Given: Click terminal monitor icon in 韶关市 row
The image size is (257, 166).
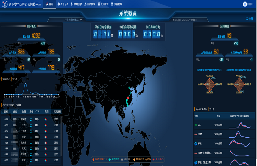Looking at the screenshot, I should pyautogui.click(x=31, y=119).
